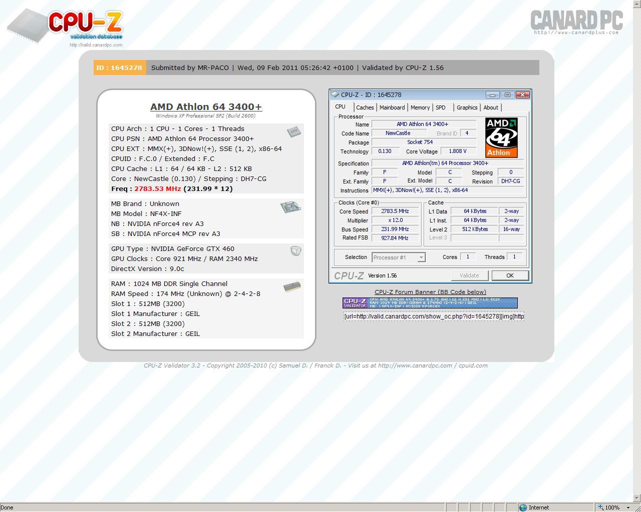Click the Multiplier value x 12.0
Screen dimensions: 641x512
395,220
